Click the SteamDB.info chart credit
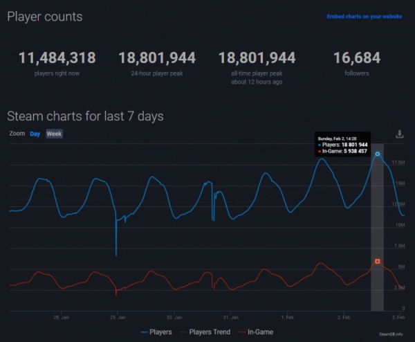The height and width of the screenshot is (342, 415). (x=391, y=314)
